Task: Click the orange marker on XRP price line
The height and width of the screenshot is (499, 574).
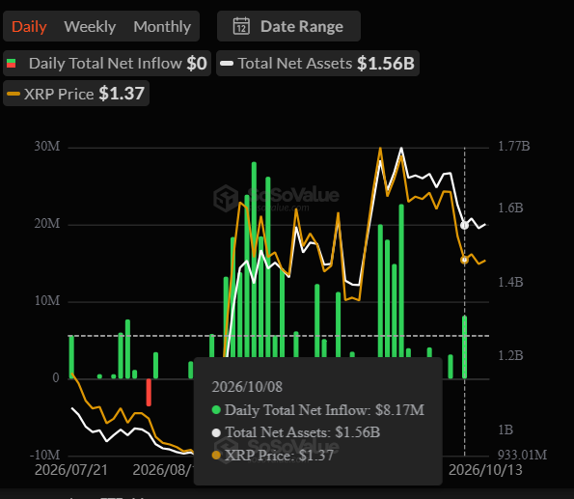Action: tap(465, 260)
